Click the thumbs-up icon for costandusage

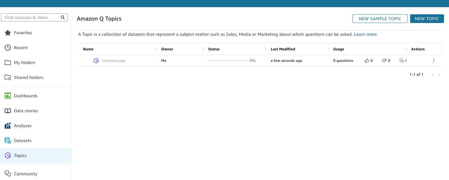pyautogui.click(x=367, y=61)
